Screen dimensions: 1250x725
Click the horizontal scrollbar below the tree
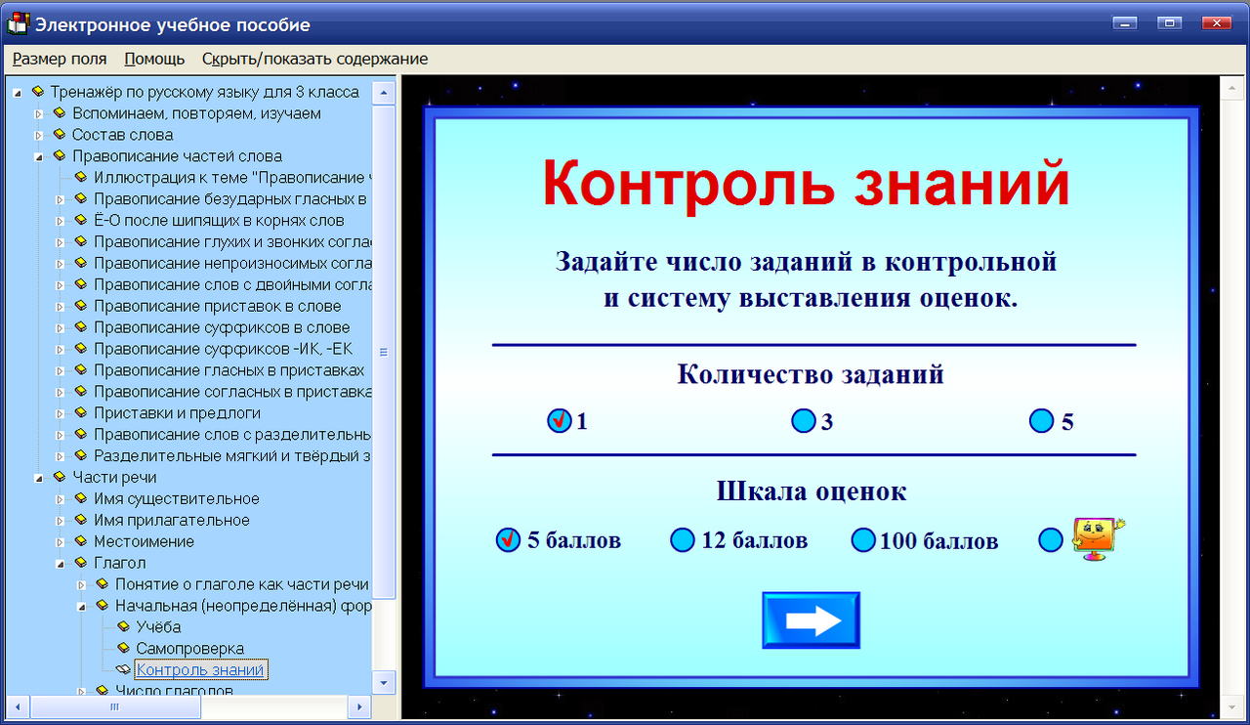coord(115,706)
